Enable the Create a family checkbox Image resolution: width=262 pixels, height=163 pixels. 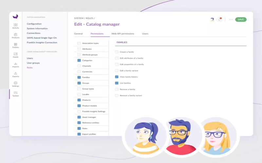(117, 52)
